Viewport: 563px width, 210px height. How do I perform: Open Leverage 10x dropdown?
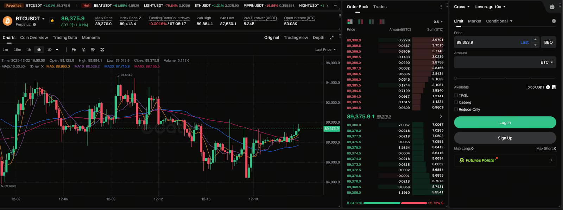490,7
